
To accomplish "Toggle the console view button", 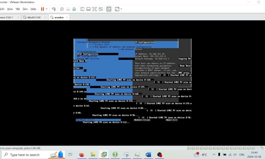I will [109, 9].
